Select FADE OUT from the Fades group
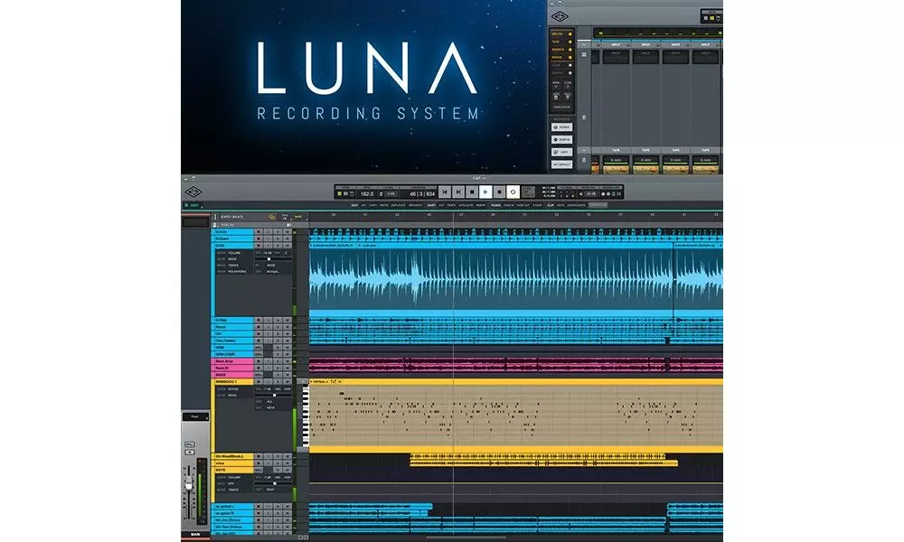The image size is (904, 542). (523, 205)
